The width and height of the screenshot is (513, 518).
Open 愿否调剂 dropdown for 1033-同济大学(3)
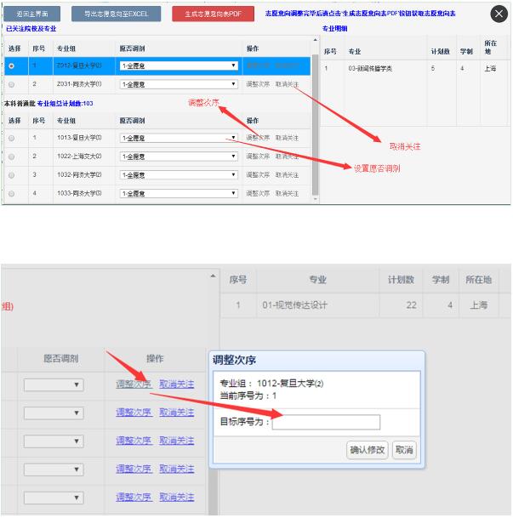(x=179, y=193)
